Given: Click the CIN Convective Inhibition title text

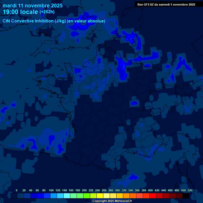Looking at the screenshot, I should [54, 21].
